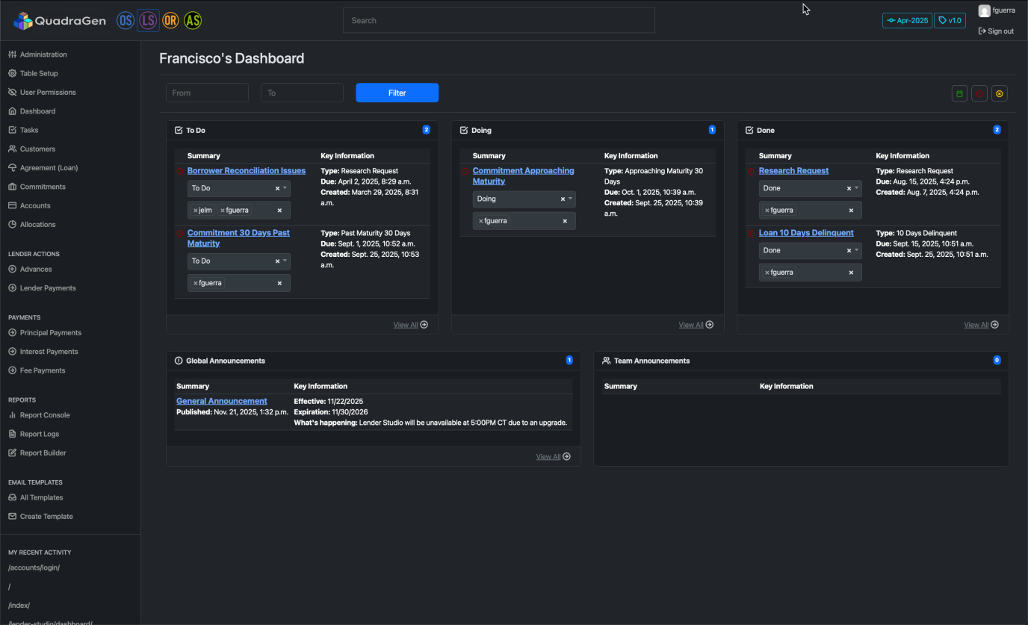Click View All under Global Announcements
Image resolution: width=1028 pixels, height=625 pixels.
(x=553, y=457)
